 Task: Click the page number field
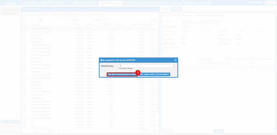(x=42, y=131)
